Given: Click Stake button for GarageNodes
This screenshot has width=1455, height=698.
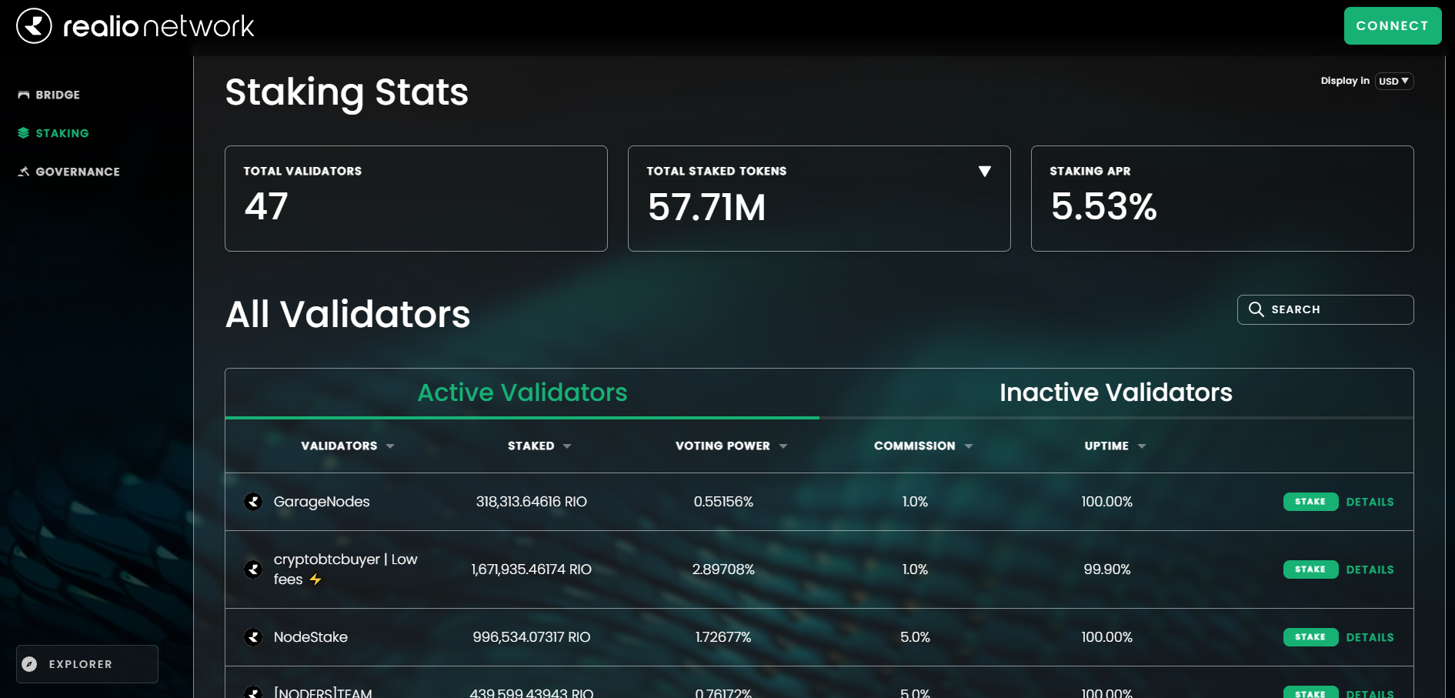Looking at the screenshot, I should click(x=1310, y=502).
